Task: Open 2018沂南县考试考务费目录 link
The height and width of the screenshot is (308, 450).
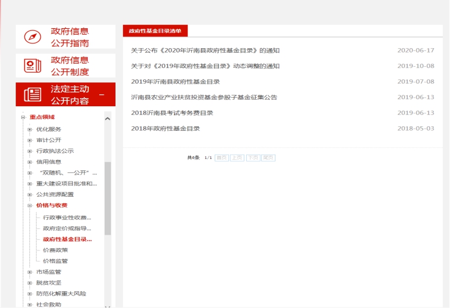Action: tap(172, 113)
